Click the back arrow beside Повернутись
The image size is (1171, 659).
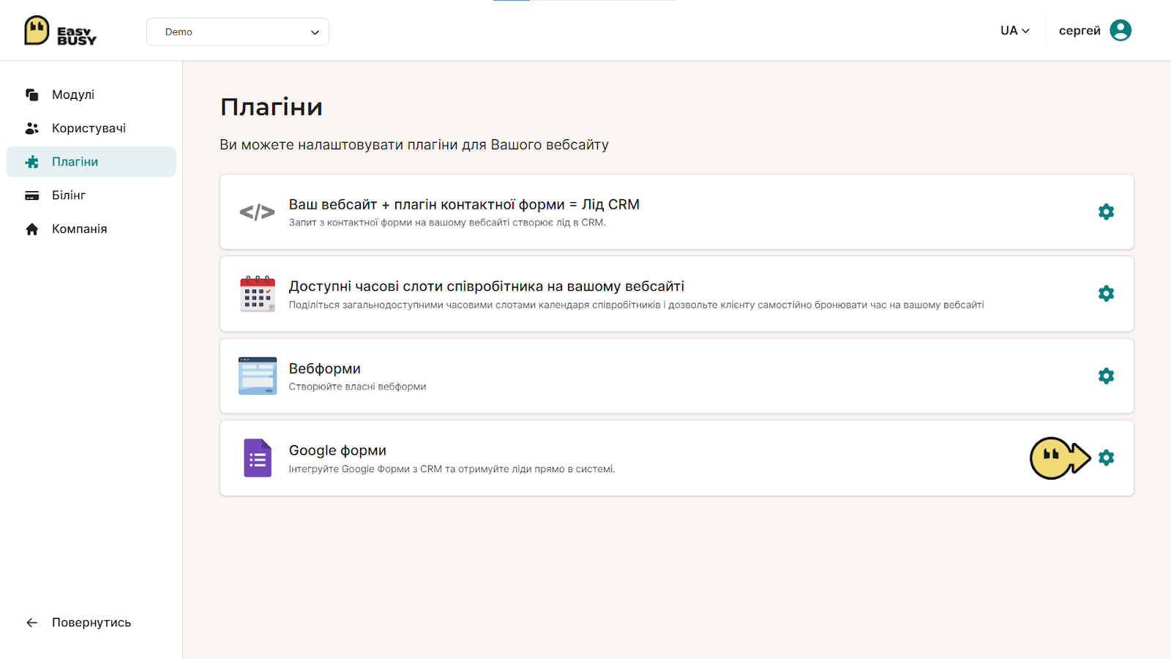[31, 622]
